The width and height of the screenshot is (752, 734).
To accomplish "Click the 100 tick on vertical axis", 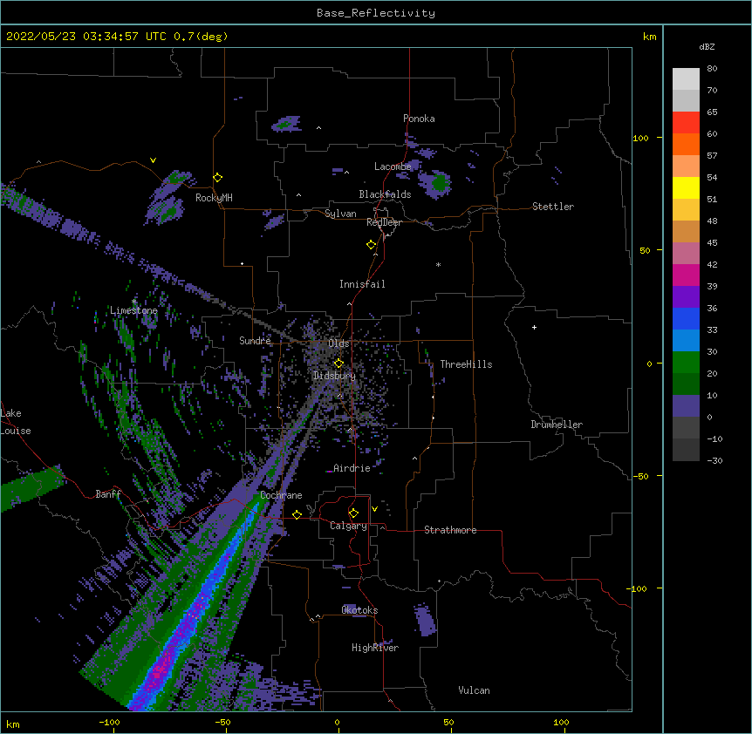I will (x=640, y=138).
